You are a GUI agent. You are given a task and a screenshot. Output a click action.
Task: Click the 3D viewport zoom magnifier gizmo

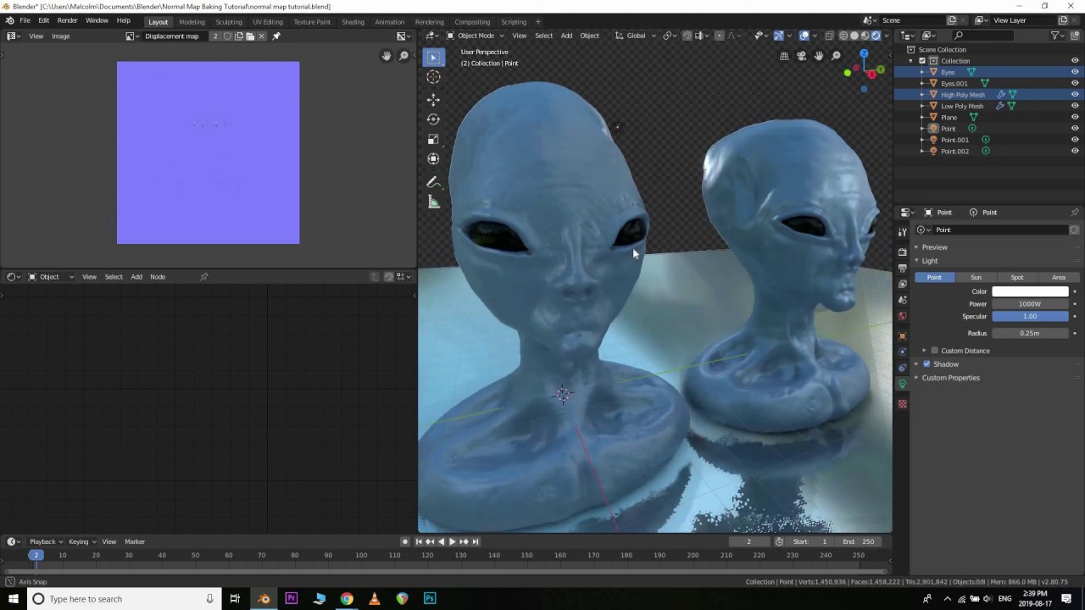click(x=836, y=56)
